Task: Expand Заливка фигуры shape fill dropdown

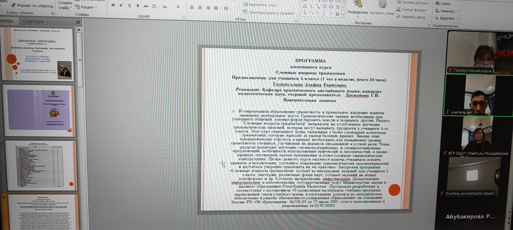Action: click(x=414, y=3)
